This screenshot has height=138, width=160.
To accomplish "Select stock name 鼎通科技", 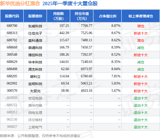I will click(35, 48).
